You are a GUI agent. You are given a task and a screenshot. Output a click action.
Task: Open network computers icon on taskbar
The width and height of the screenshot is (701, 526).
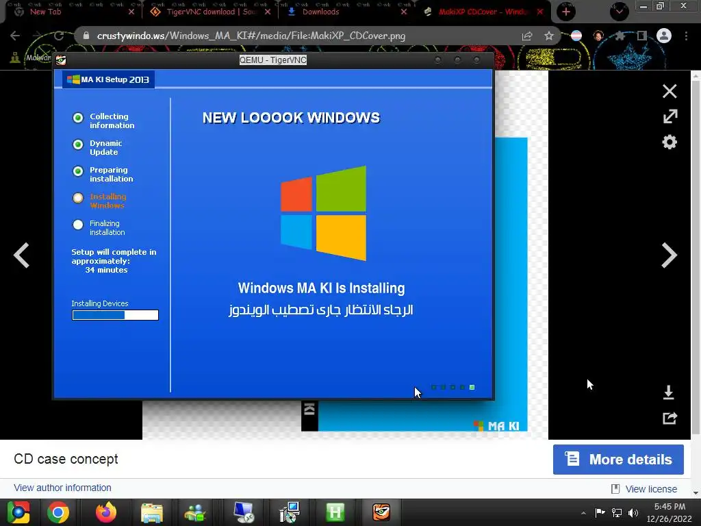pyautogui.click(x=290, y=512)
